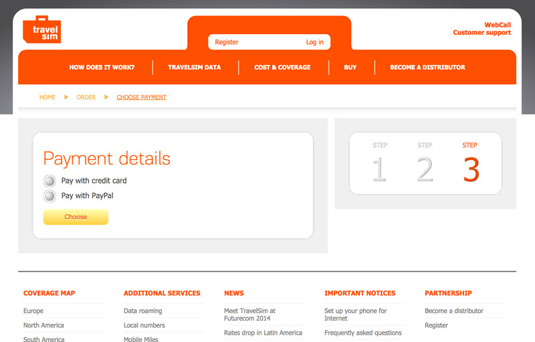This screenshot has width=535, height=342.
Task: Go to the Cost & Coverage menu
Action: [x=282, y=67]
